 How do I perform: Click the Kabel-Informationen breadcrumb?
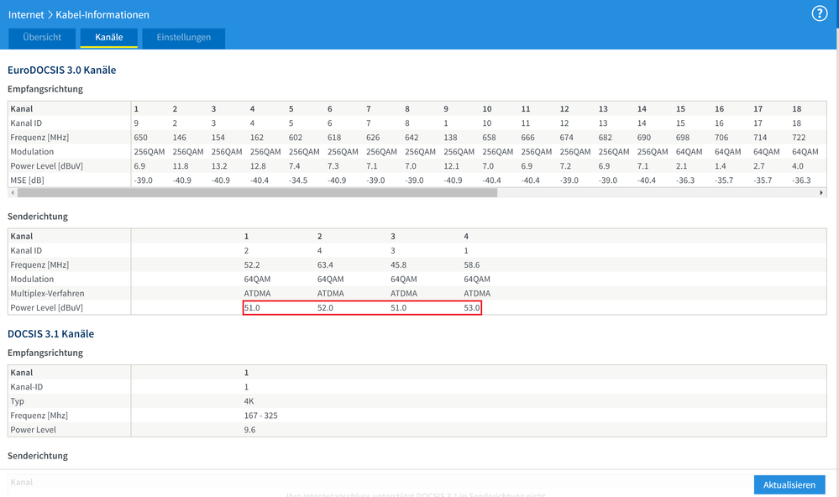(102, 14)
